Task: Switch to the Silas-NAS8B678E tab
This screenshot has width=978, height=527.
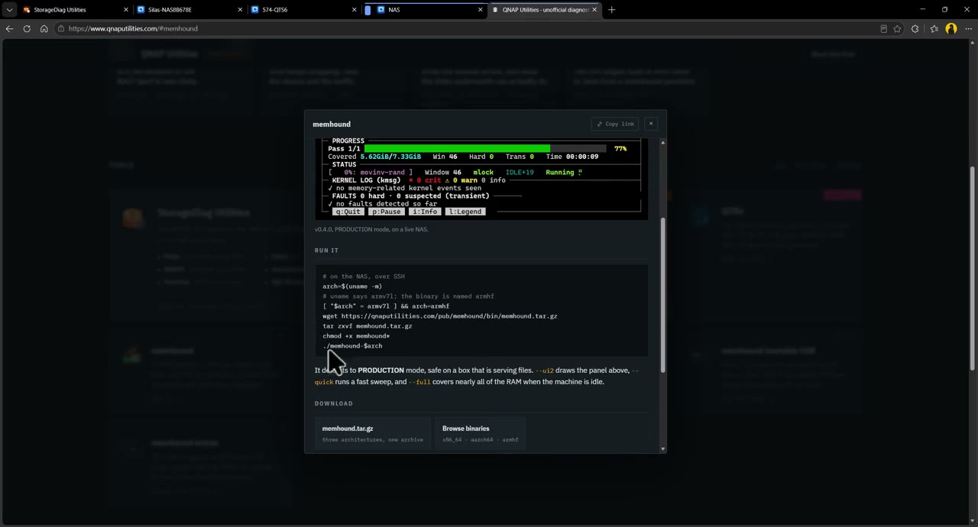Action: pos(189,10)
